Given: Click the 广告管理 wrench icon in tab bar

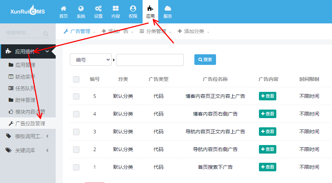Looking at the screenshot, I should (66, 31).
